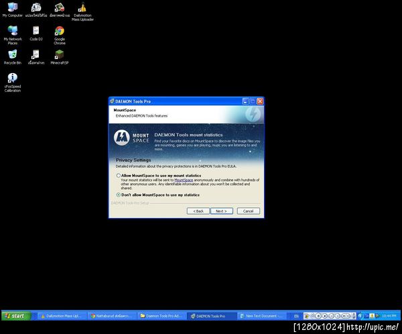Click the stop button in taskbar media toolbar
Viewport: 402px width, 334px height.
pos(318,316)
